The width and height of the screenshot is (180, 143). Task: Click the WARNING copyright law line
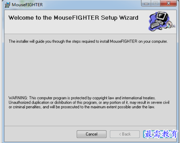click(x=82, y=98)
